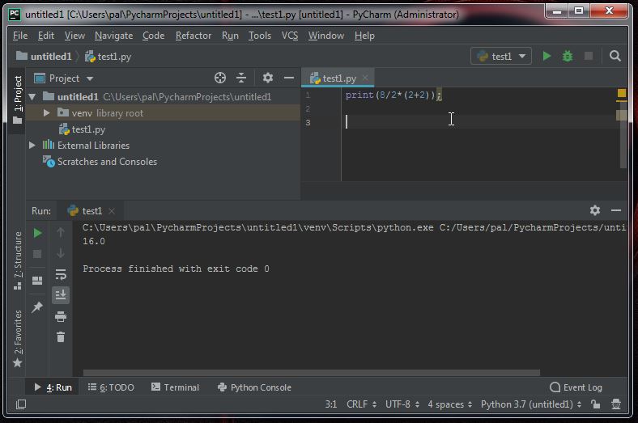638x423 pixels.
Task: Start debugging with the green bug icon
Action: coord(568,56)
